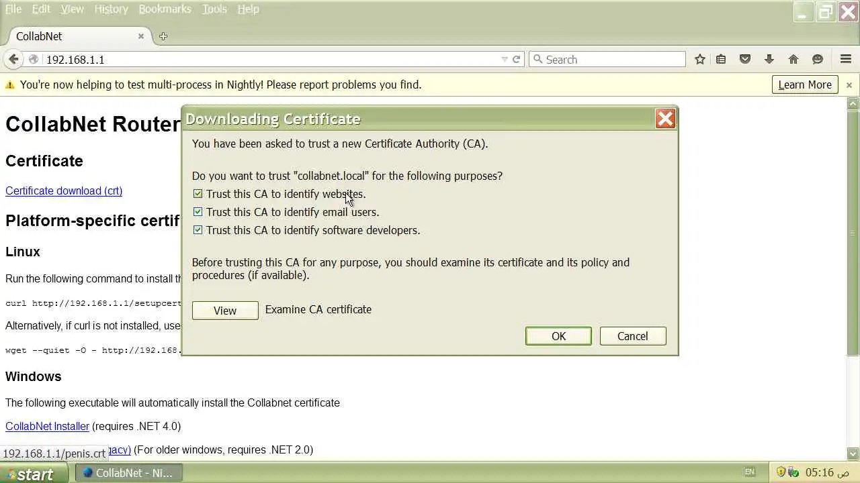Save page to Pocket icon
Image resolution: width=860 pixels, height=483 pixels.
click(x=745, y=60)
